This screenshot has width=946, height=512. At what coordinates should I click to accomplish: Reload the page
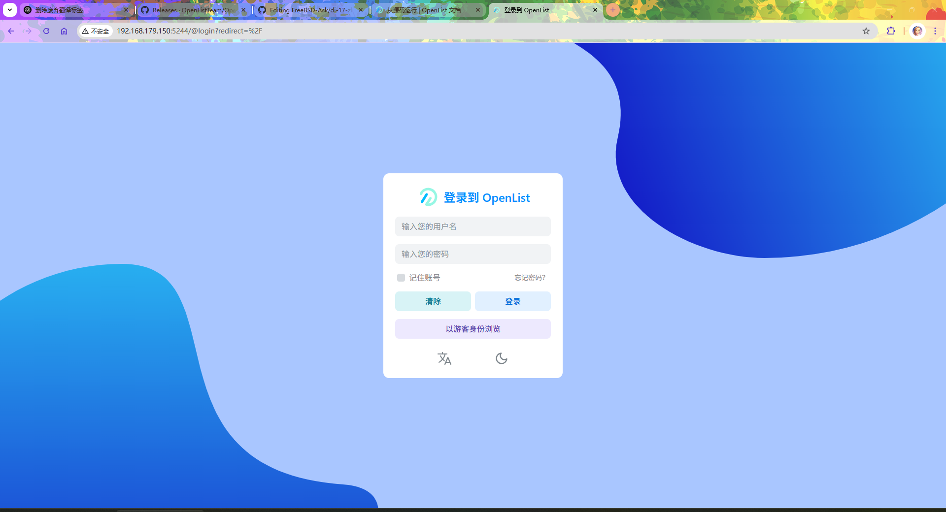click(x=46, y=31)
